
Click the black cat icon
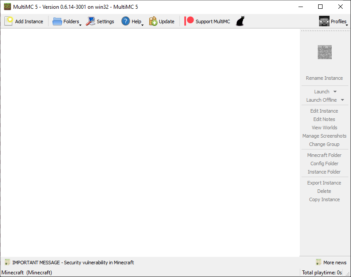tap(240, 21)
